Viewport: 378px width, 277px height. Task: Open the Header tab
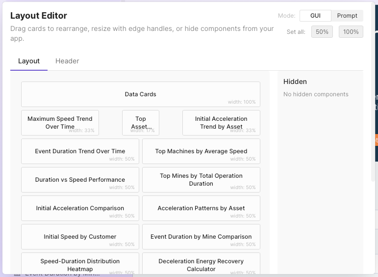point(67,61)
